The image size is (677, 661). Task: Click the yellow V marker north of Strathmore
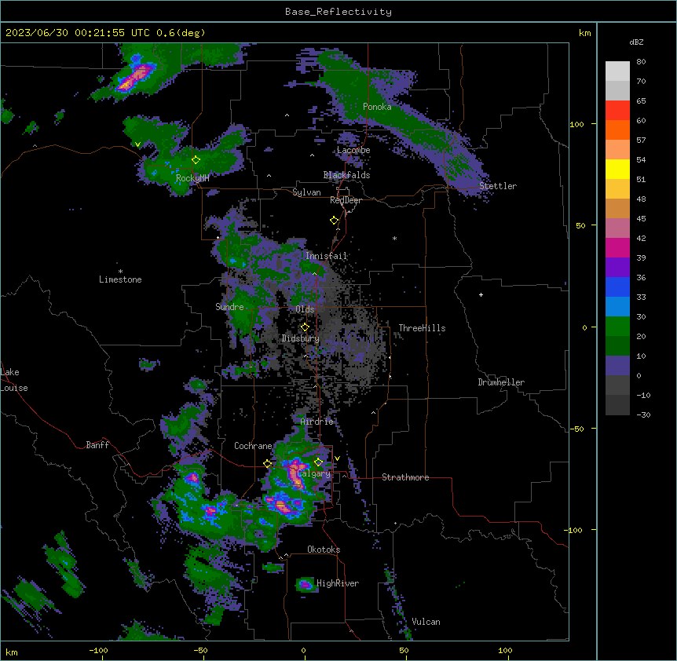(x=337, y=458)
